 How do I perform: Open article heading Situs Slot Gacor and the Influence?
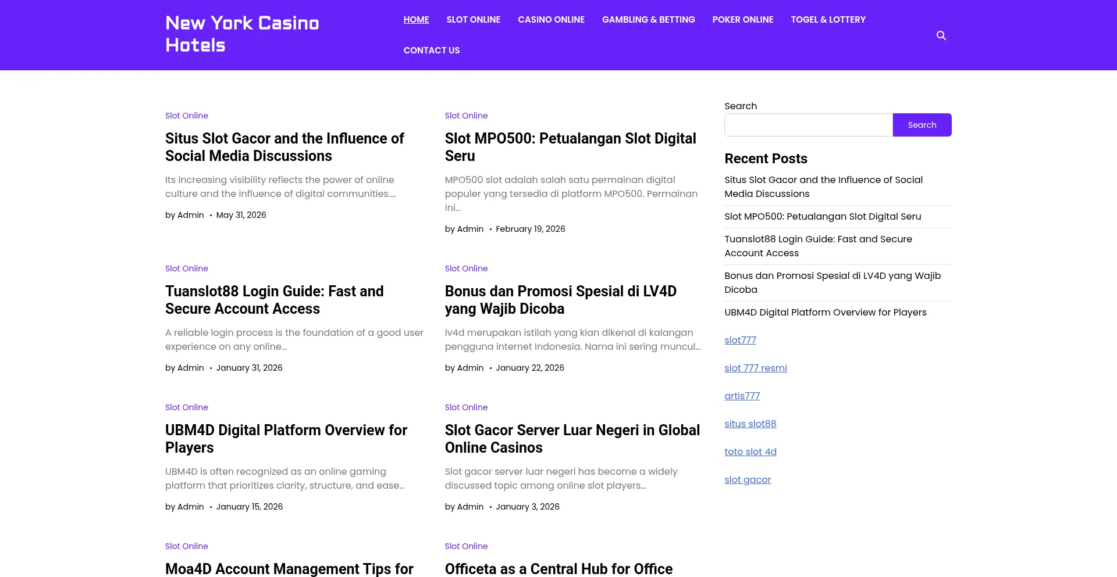[284, 147]
